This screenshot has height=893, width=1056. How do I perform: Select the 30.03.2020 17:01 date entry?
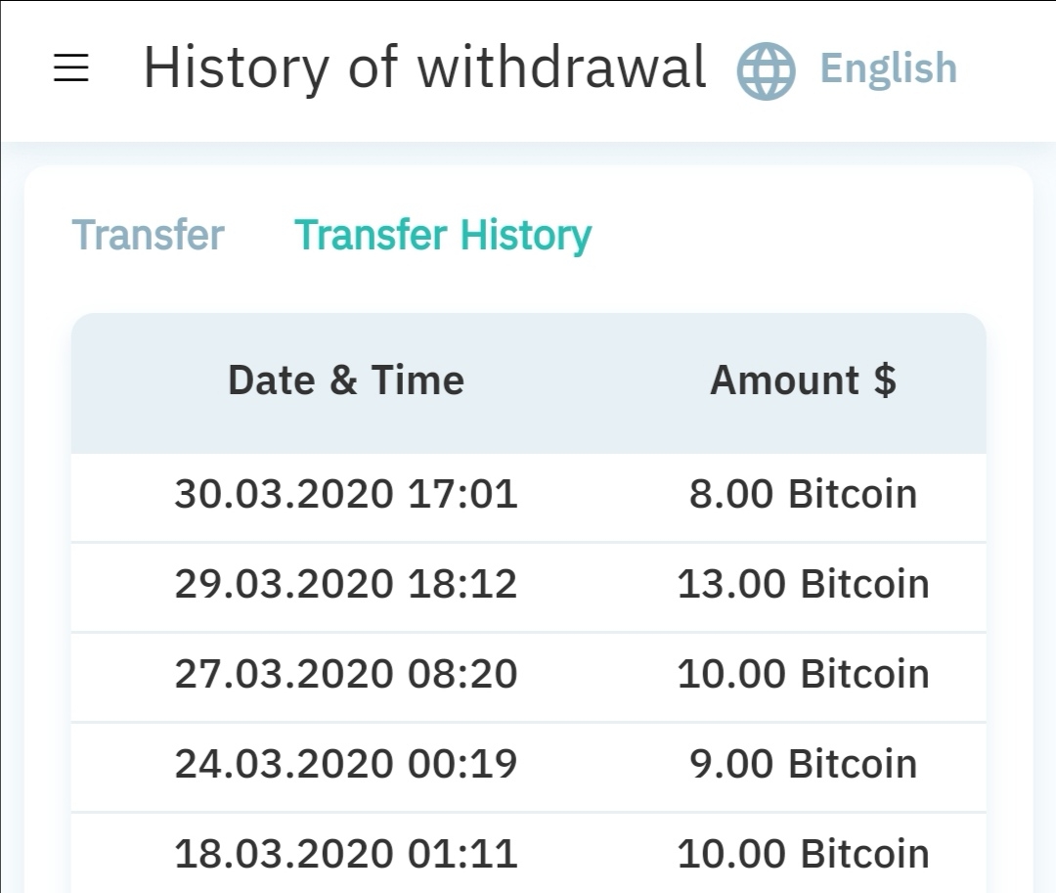345,494
